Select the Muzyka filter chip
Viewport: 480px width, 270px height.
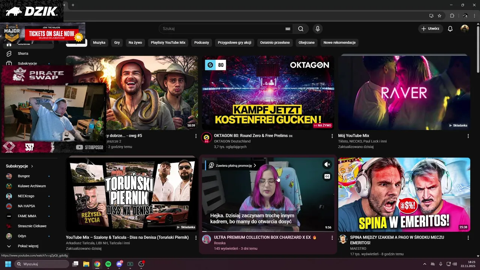pos(99,43)
